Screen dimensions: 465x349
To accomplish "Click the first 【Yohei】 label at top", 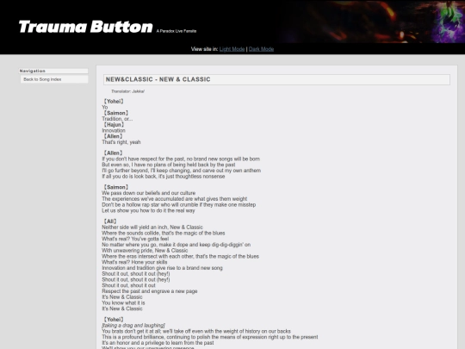I will coord(113,101).
